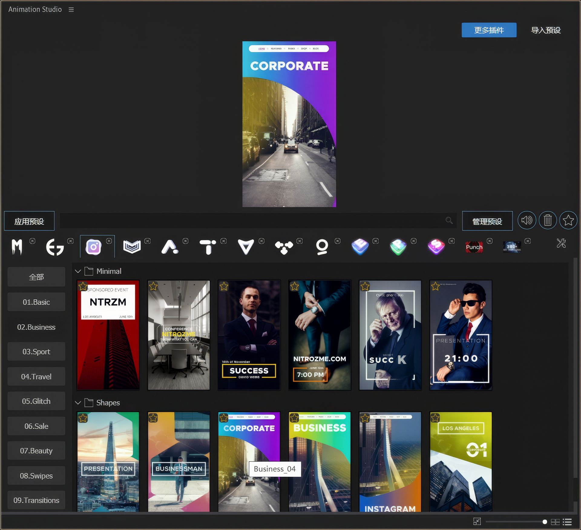Select the Instagram stories pack icon
Viewport: 581px width, 530px height.
pyautogui.click(x=93, y=247)
